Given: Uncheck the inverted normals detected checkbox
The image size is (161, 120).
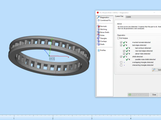Looking at the screenshot, I should click(121, 42).
